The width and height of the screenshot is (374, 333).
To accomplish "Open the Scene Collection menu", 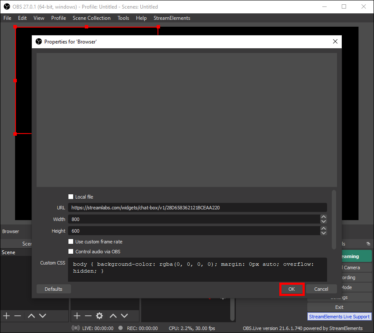I will (x=92, y=18).
